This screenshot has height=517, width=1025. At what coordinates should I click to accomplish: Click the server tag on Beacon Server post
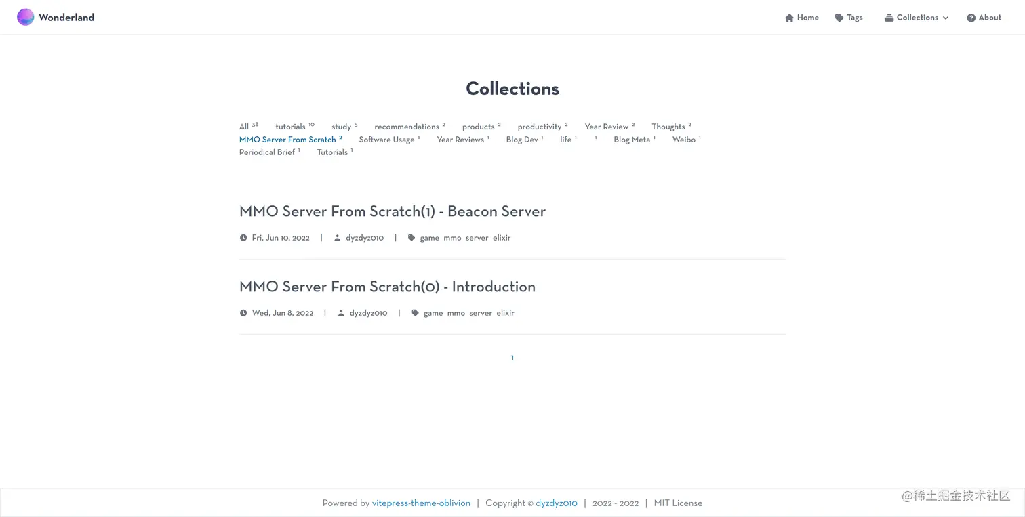coord(477,238)
